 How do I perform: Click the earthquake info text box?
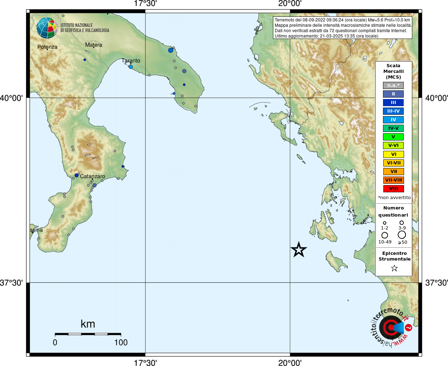pos(343,28)
